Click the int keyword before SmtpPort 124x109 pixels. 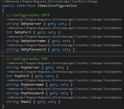[9, 32]
